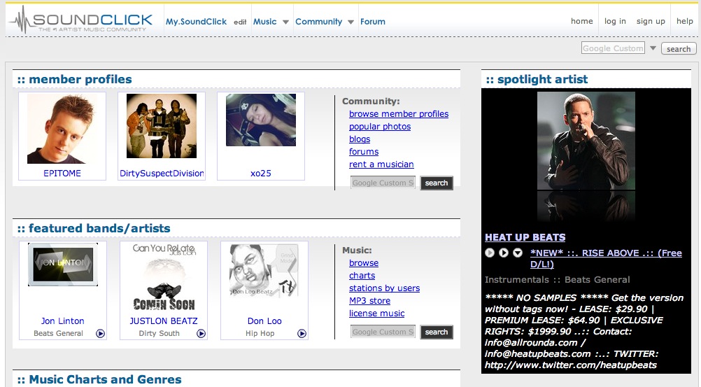Open EPITOME member profile photo
Viewport: 701px width, 387px height.
tap(62, 128)
